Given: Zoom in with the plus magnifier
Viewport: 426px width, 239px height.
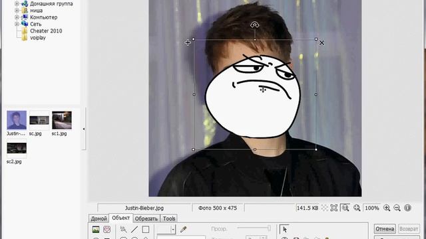Looking at the screenshot, I should click(387, 208).
